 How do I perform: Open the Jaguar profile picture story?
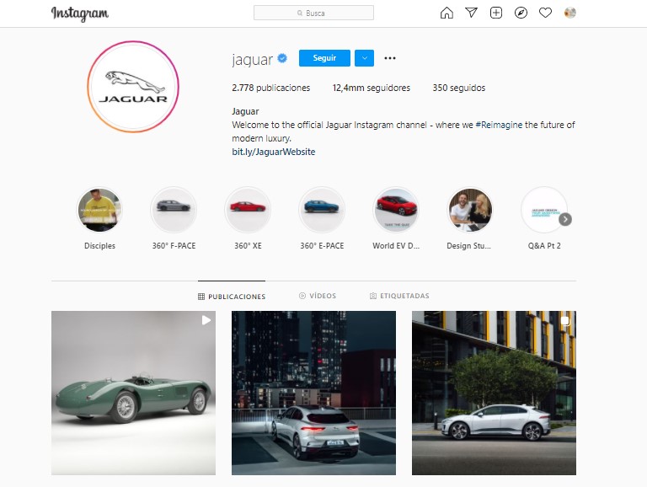(x=133, y=87)
